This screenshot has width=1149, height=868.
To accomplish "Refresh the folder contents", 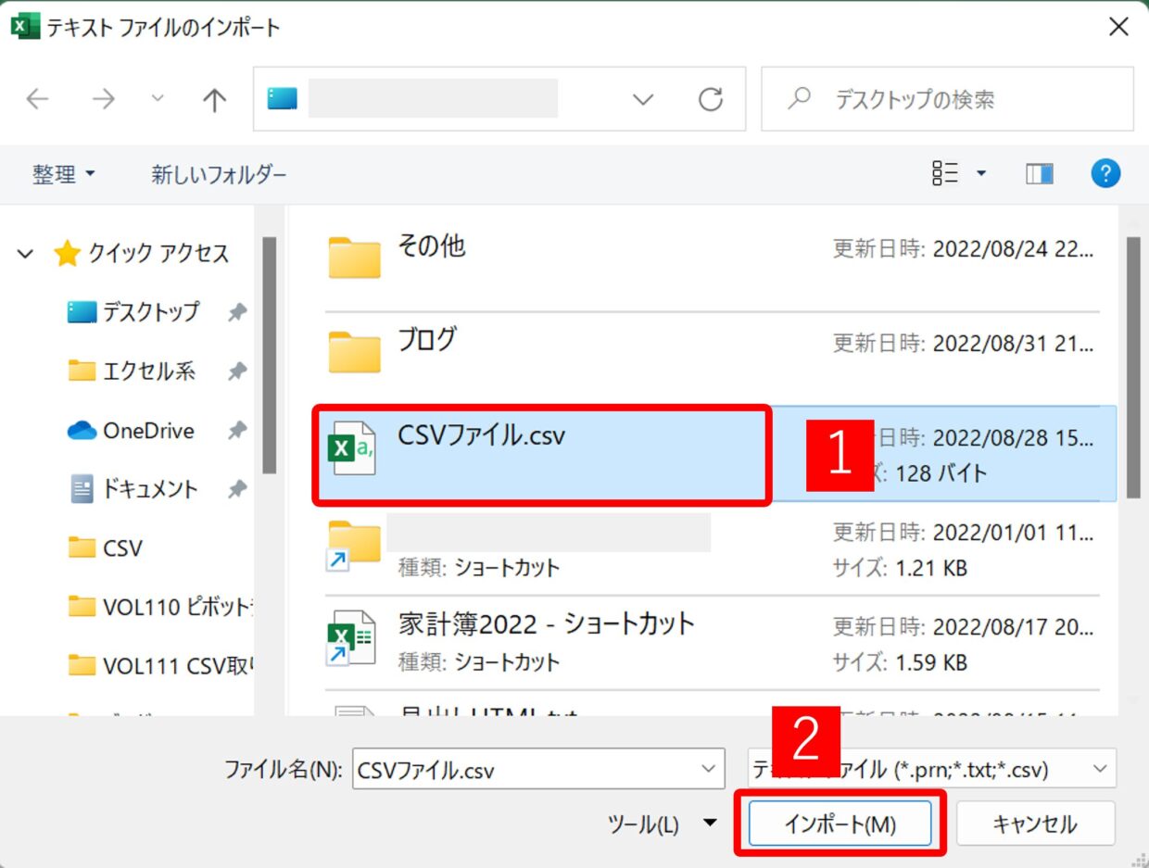I will point(711,99).
